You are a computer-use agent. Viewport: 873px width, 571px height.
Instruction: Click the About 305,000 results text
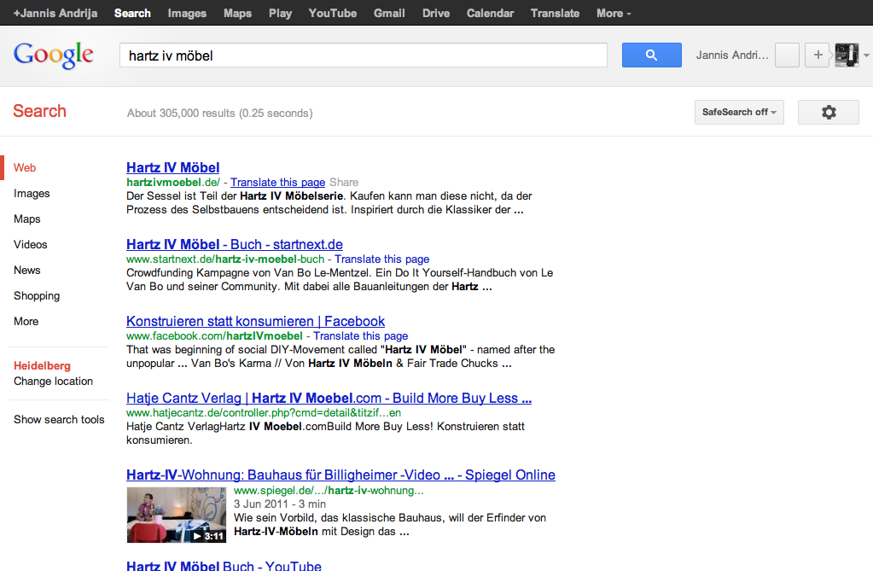[x=220, y=113]
